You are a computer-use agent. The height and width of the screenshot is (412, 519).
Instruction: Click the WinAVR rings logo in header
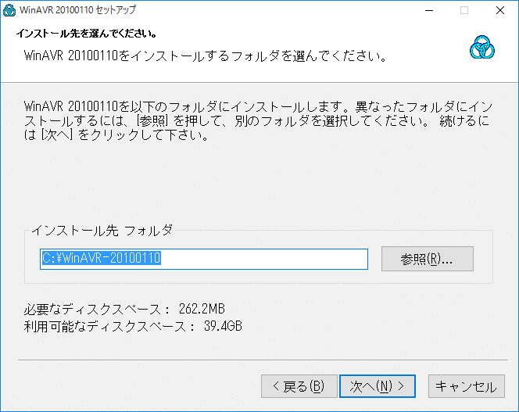(x=482, y=48)
